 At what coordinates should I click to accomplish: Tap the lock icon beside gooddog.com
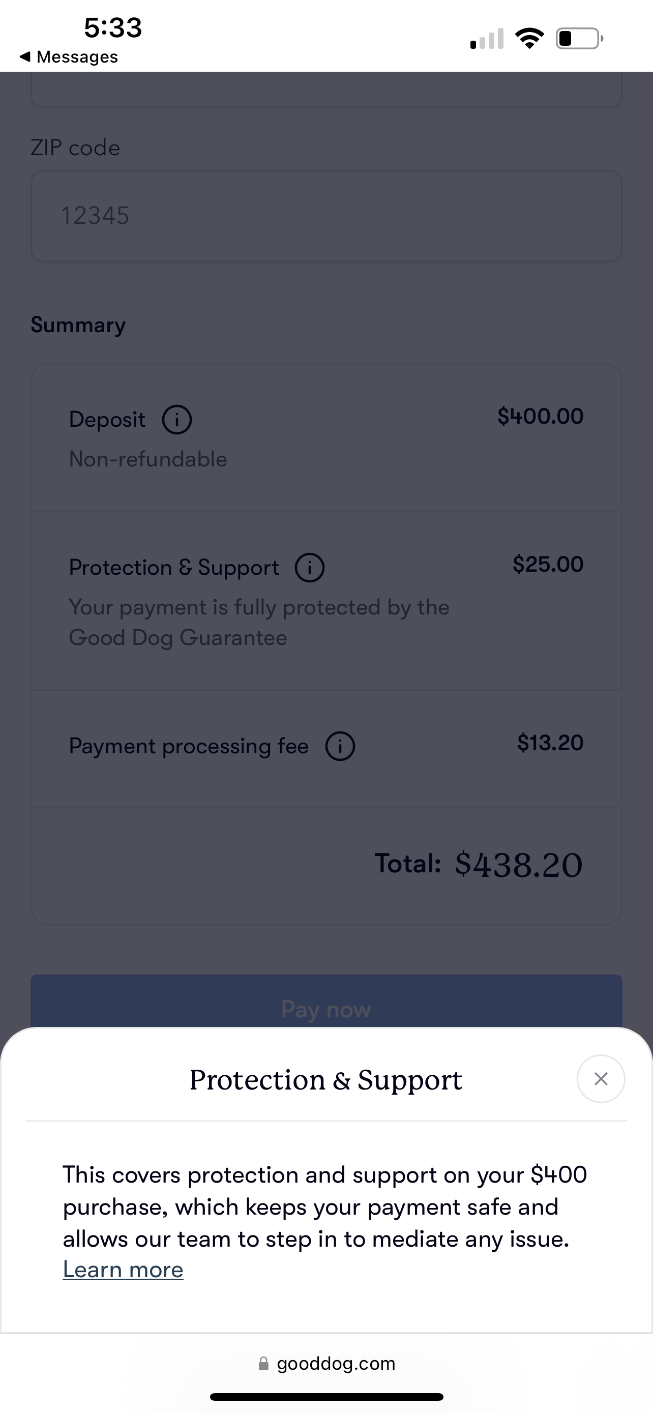click(264, 1364)
